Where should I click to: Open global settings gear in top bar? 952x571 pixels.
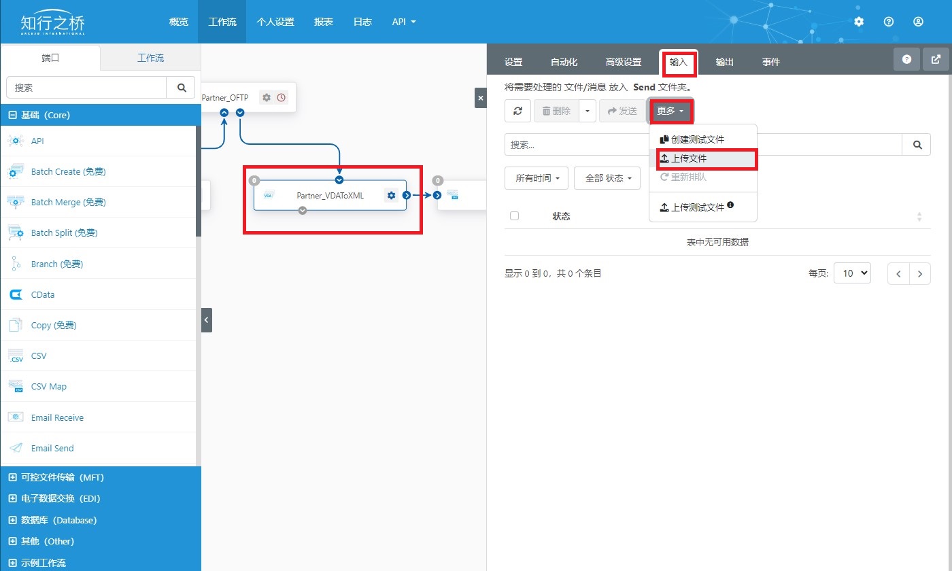[x=859, y=22]
